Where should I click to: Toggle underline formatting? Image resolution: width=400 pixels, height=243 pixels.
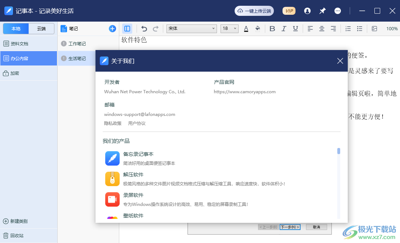(x=295, y=28)
